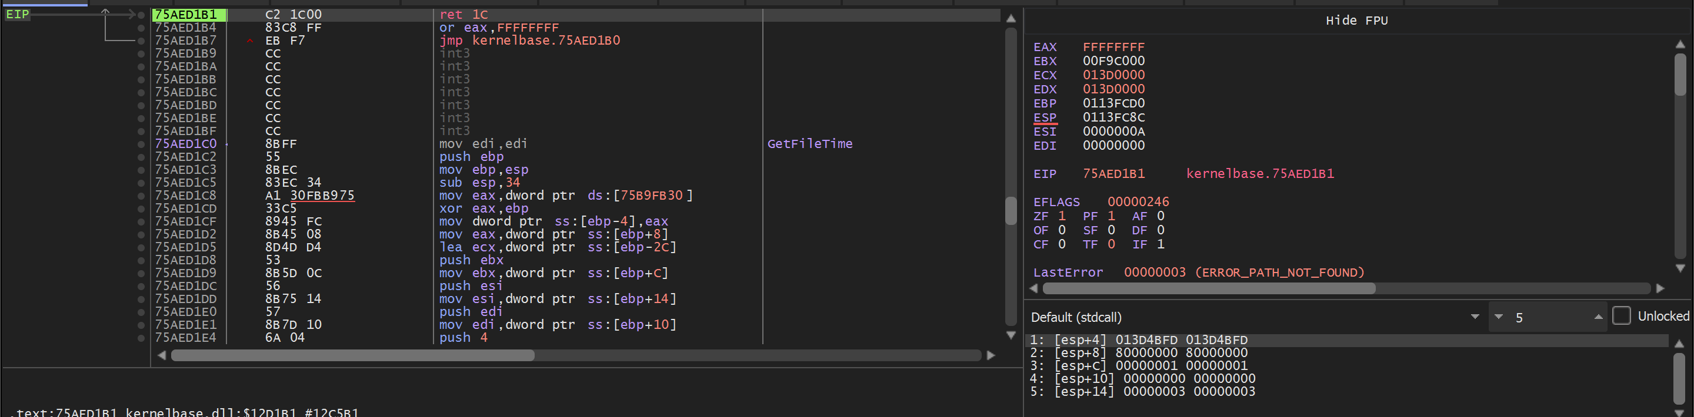Select ESI register value 0000000A
Screen dimensions: 1694x417
click(1113, 132)
